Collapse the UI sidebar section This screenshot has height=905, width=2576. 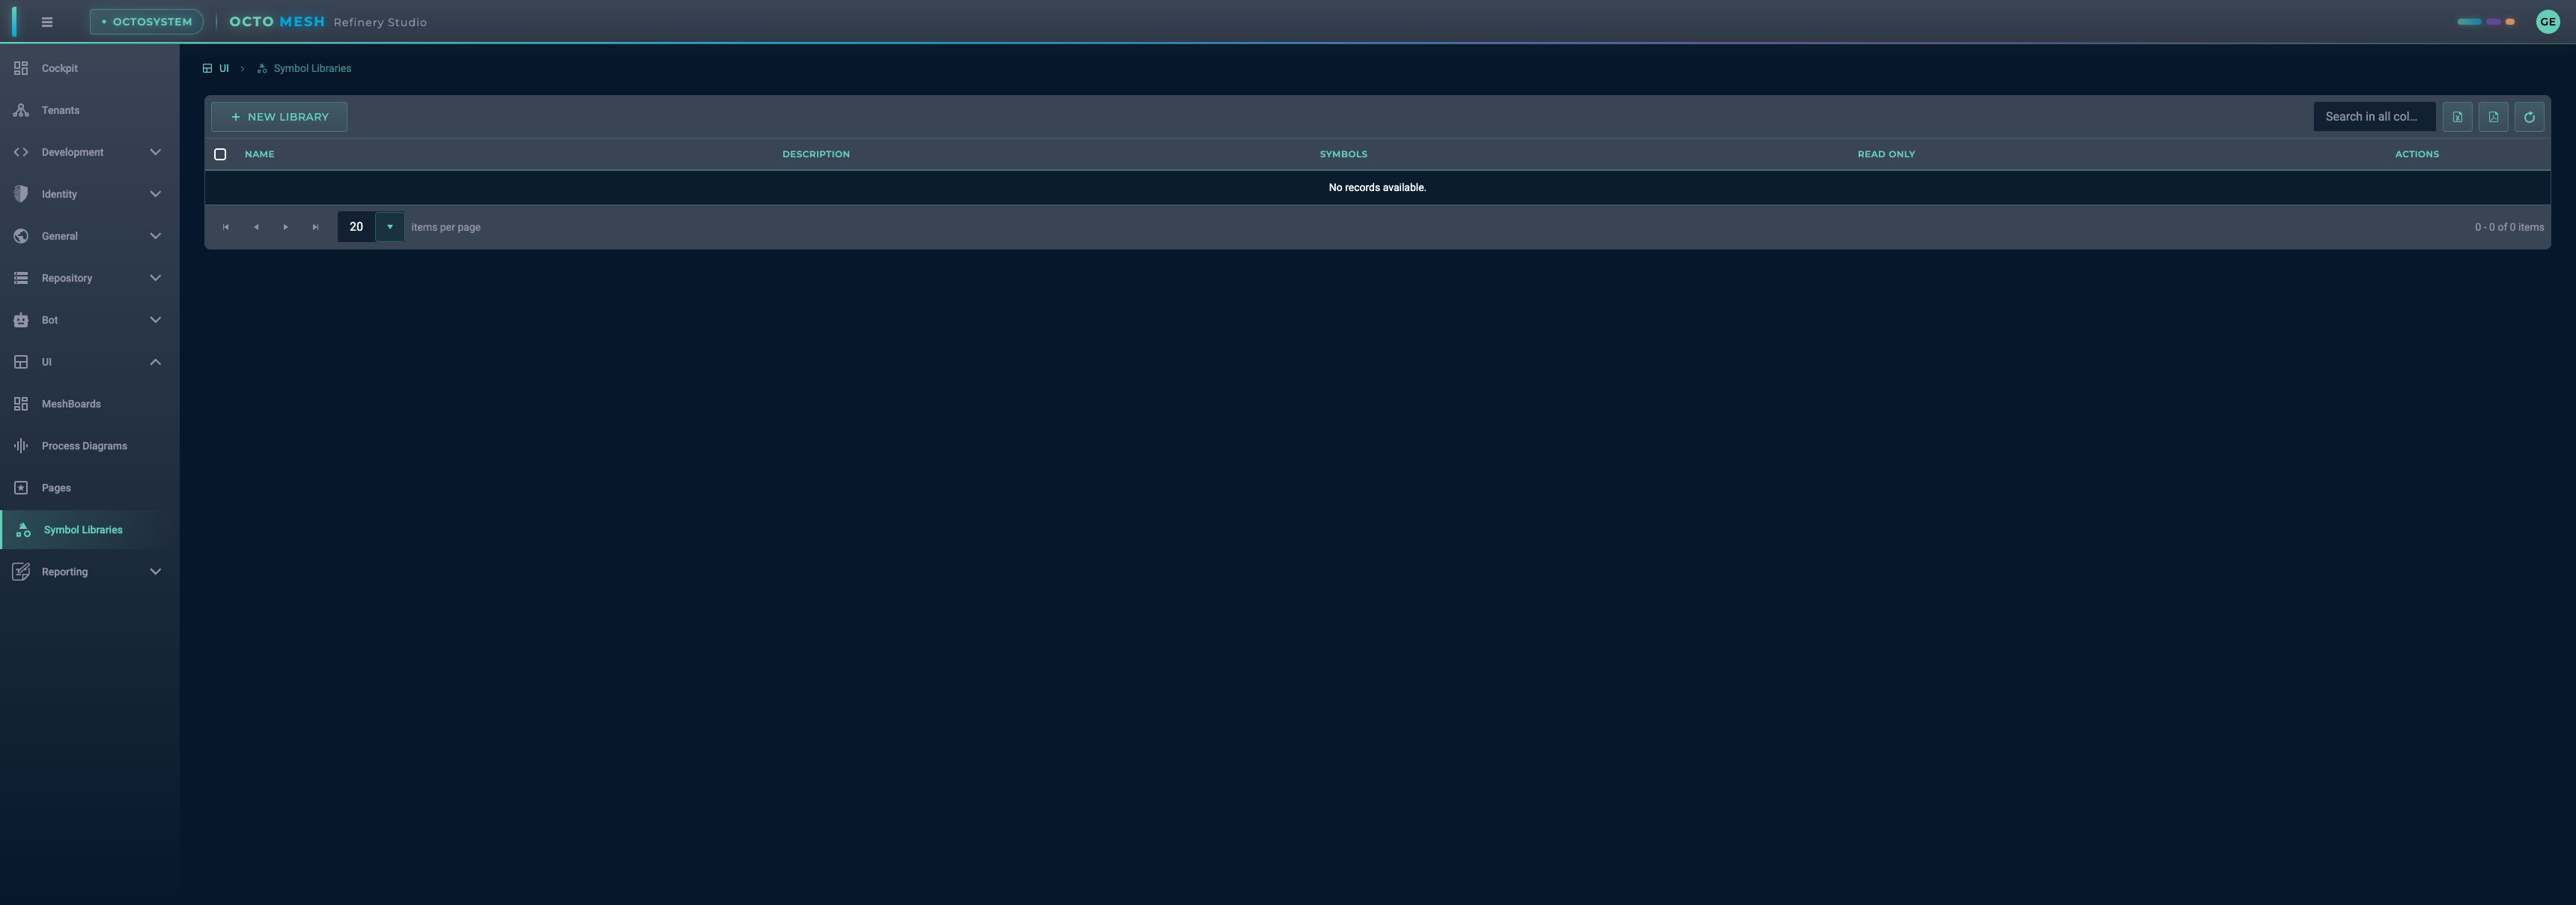point(88,362)
